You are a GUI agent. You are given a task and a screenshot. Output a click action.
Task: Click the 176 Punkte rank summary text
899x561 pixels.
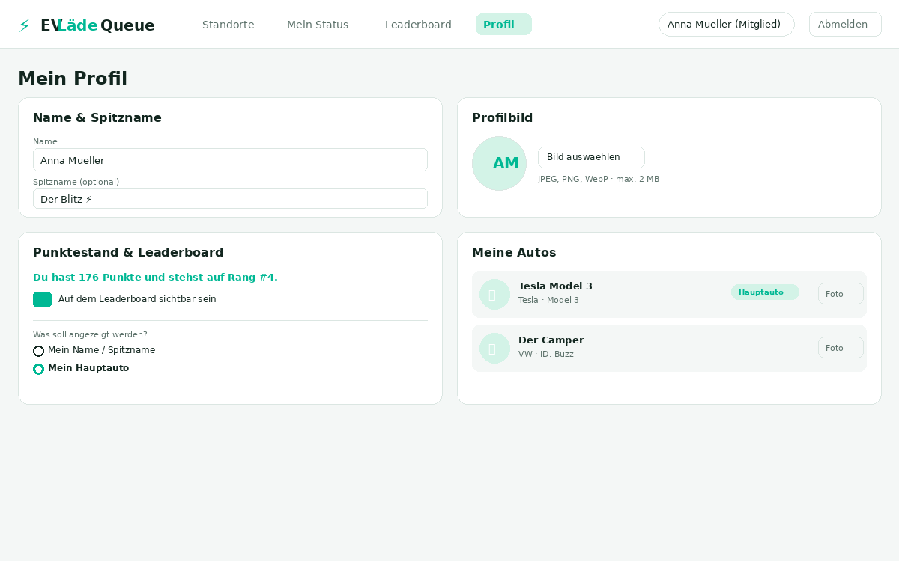pyautogui.click(x=155, y=278)
